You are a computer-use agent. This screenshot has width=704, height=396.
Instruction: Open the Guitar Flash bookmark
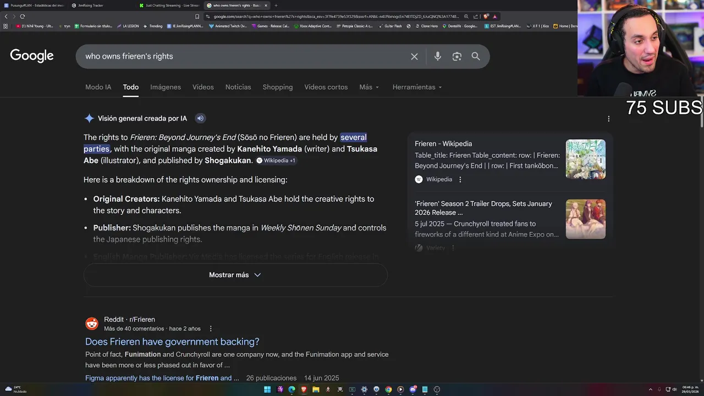tap(389, 26)
